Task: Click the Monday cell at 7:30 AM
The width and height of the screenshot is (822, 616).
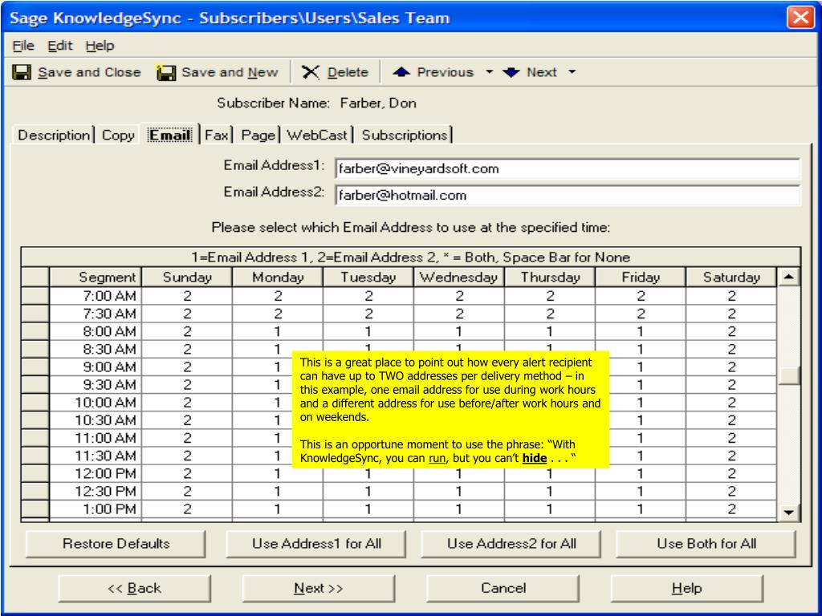Action: pos(278,314)
